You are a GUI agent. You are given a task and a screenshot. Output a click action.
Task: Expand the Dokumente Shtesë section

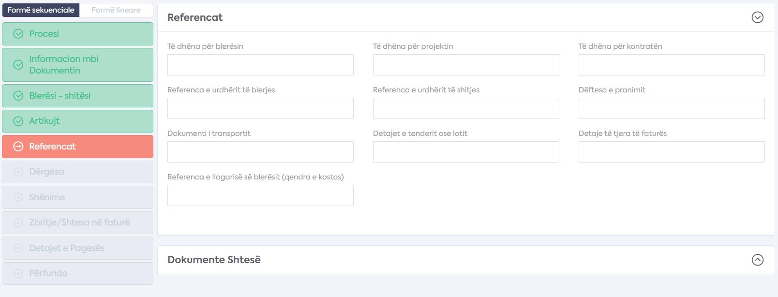coord(758,260)
